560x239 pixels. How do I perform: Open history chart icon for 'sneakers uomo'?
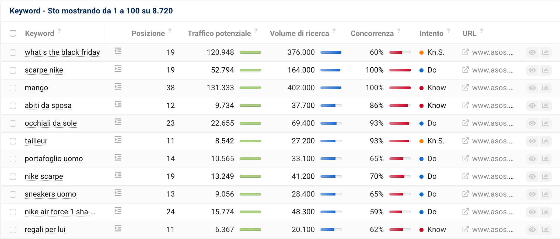(x=545, y=194)
